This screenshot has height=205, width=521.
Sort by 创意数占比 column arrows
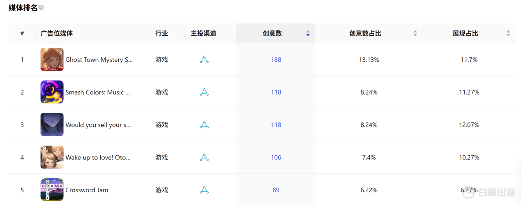coord(415,33)
